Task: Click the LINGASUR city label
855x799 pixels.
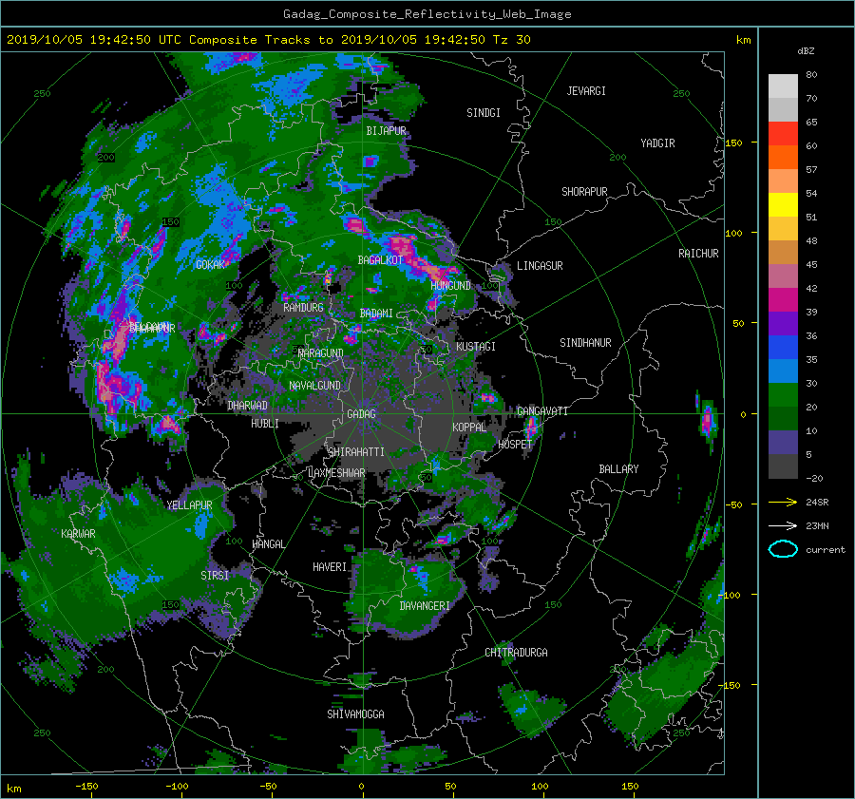Action: coord(540,266)
